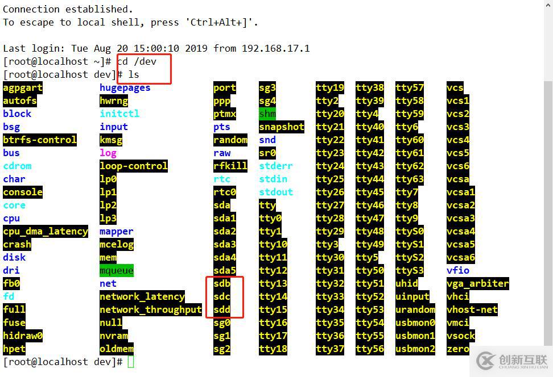Viewport: 553px width, 377px height.
Task: Select the 'port' entry
Action: pos(225,87)
